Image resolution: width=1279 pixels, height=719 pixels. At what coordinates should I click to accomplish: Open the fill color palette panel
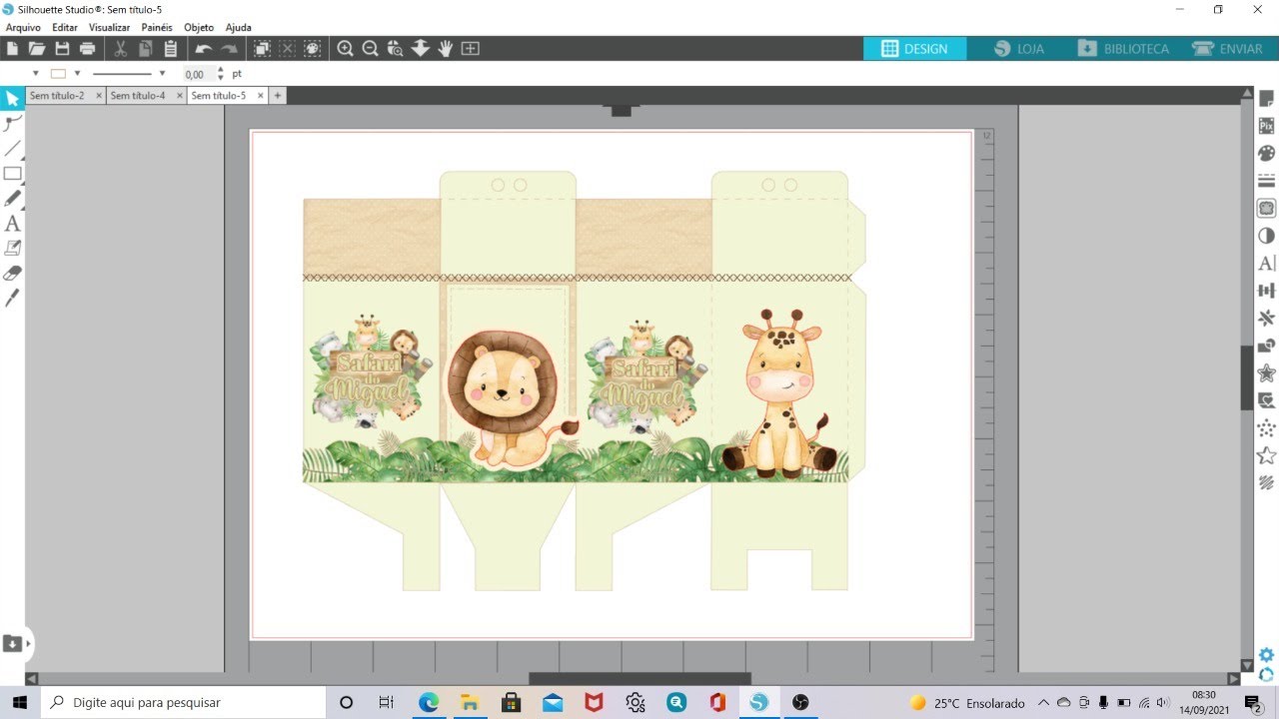1266,153
